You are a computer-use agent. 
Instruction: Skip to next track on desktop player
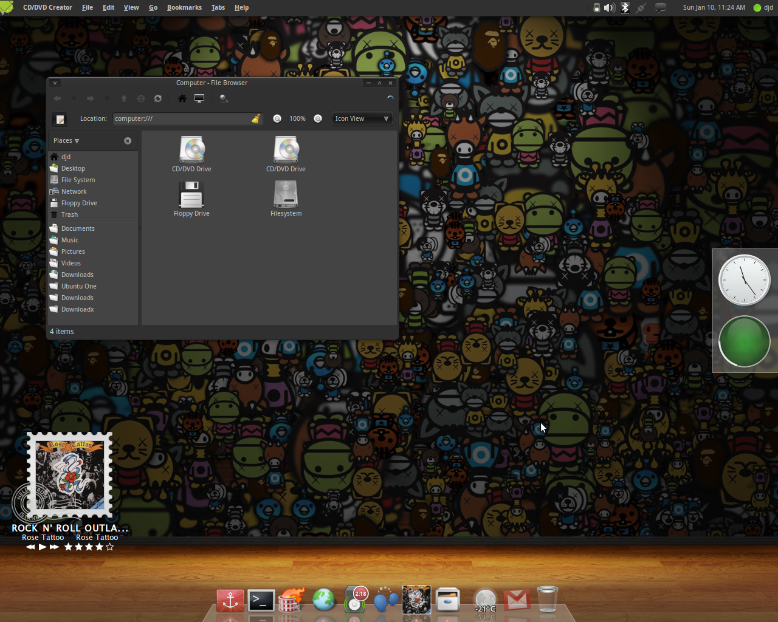55,547
